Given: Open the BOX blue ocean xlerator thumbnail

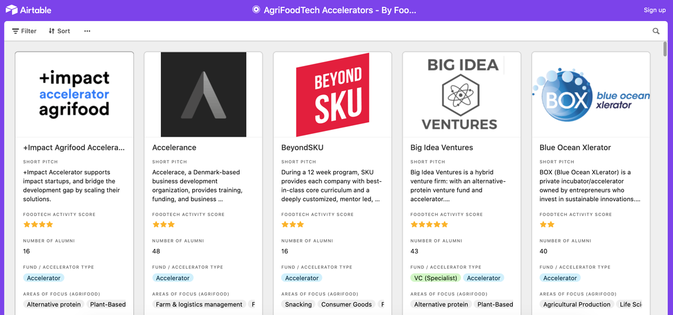Looking at the screenshot, I should click(591, 95).
